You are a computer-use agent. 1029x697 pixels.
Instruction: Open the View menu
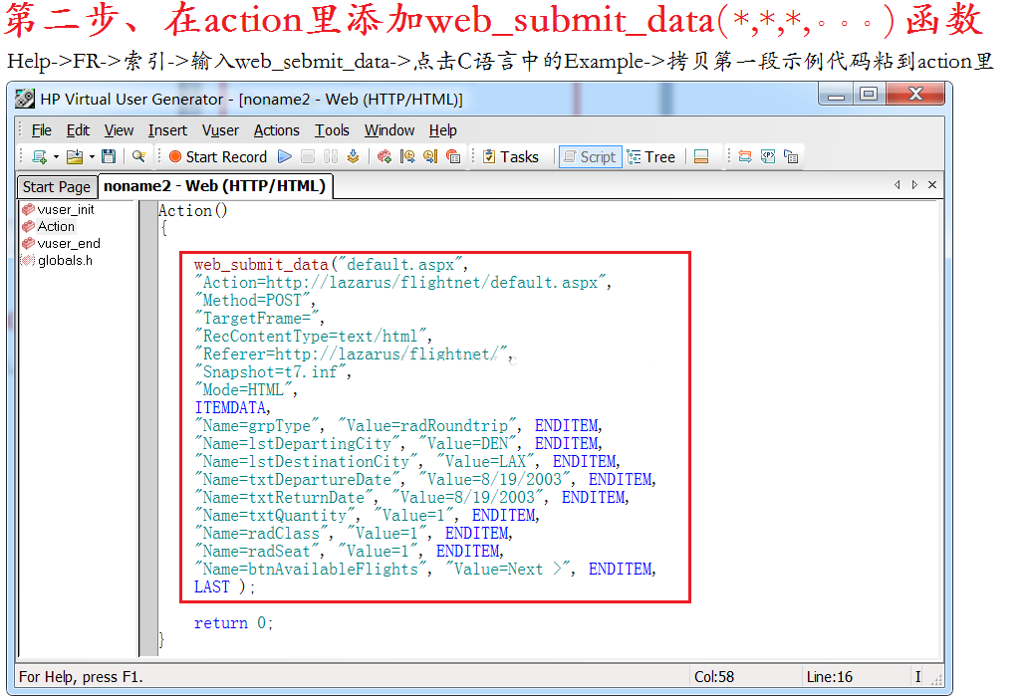pyautogui.click(x=119, y=130)
